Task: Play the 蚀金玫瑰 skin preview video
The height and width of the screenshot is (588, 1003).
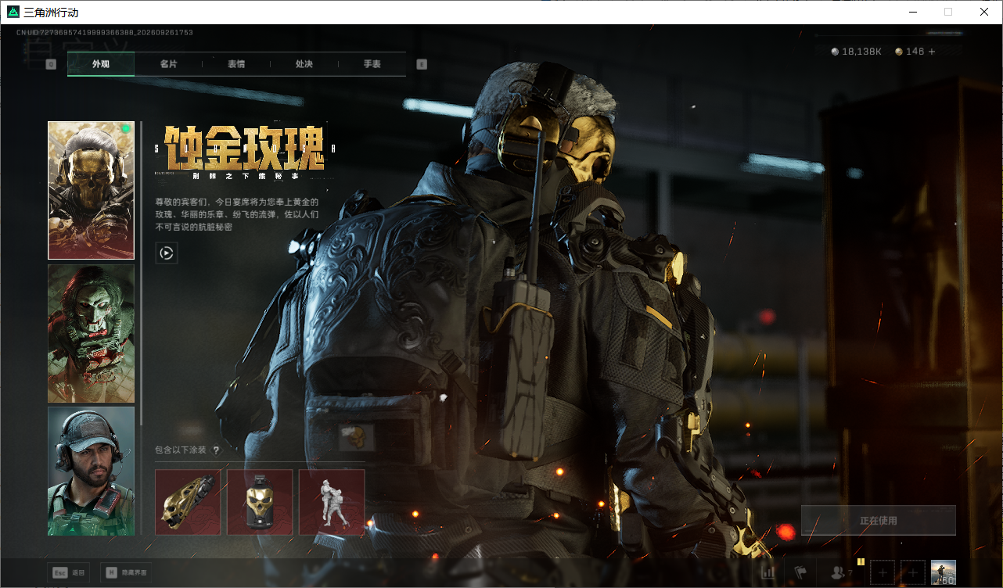Action: click(x=167, y=253)
